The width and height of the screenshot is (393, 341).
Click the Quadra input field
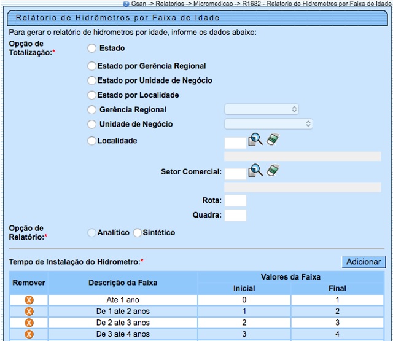[x=235, y=216]
